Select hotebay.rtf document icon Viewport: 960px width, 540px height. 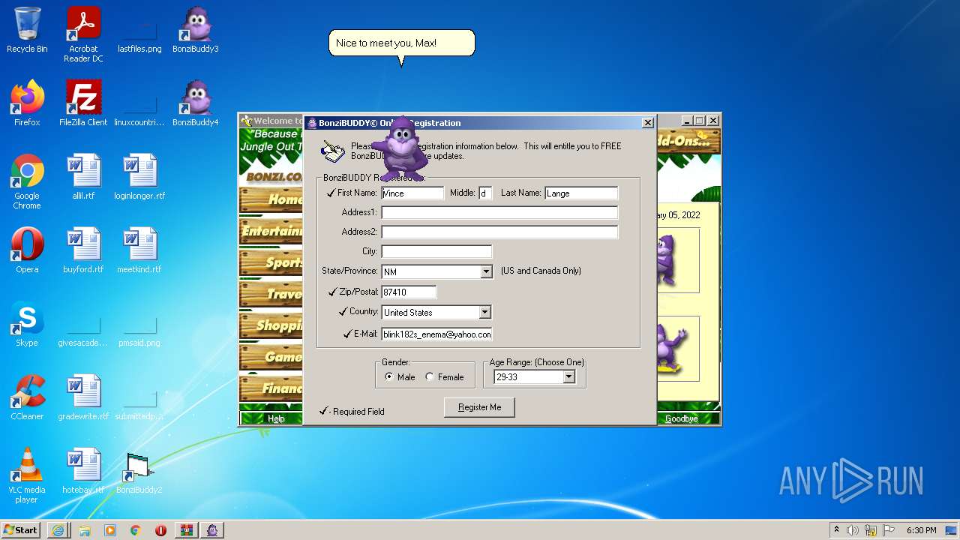coord(83,471)
